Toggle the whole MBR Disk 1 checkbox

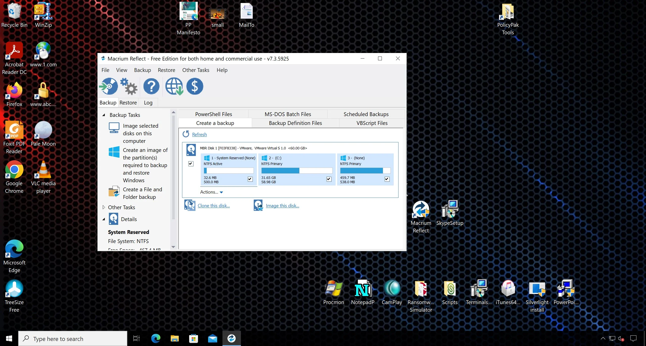[x=191, y=164]
